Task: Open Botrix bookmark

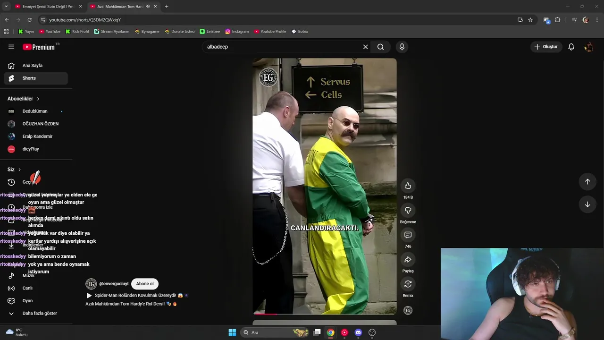Action: [300, 32]
